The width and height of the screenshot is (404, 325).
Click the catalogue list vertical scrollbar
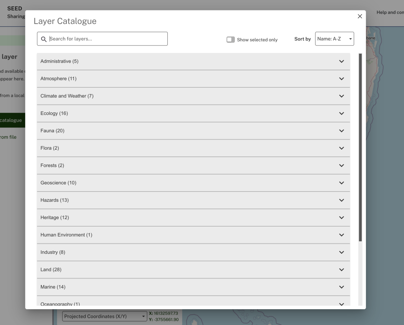(360, 147)
